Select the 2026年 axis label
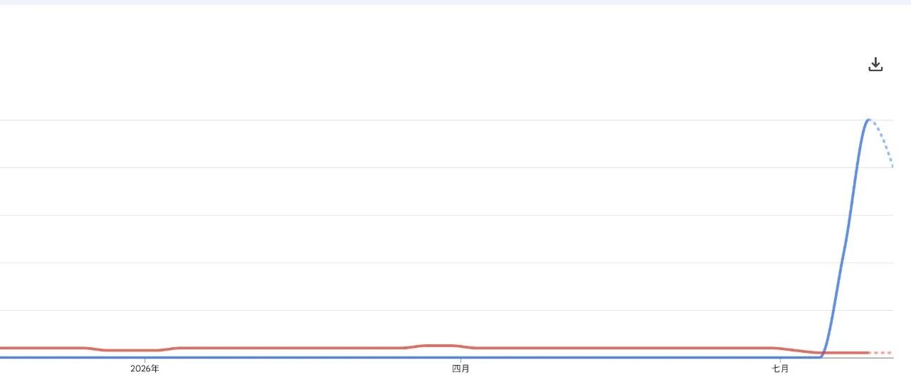This screenshot has width=911, height=387. coord(145,369)
